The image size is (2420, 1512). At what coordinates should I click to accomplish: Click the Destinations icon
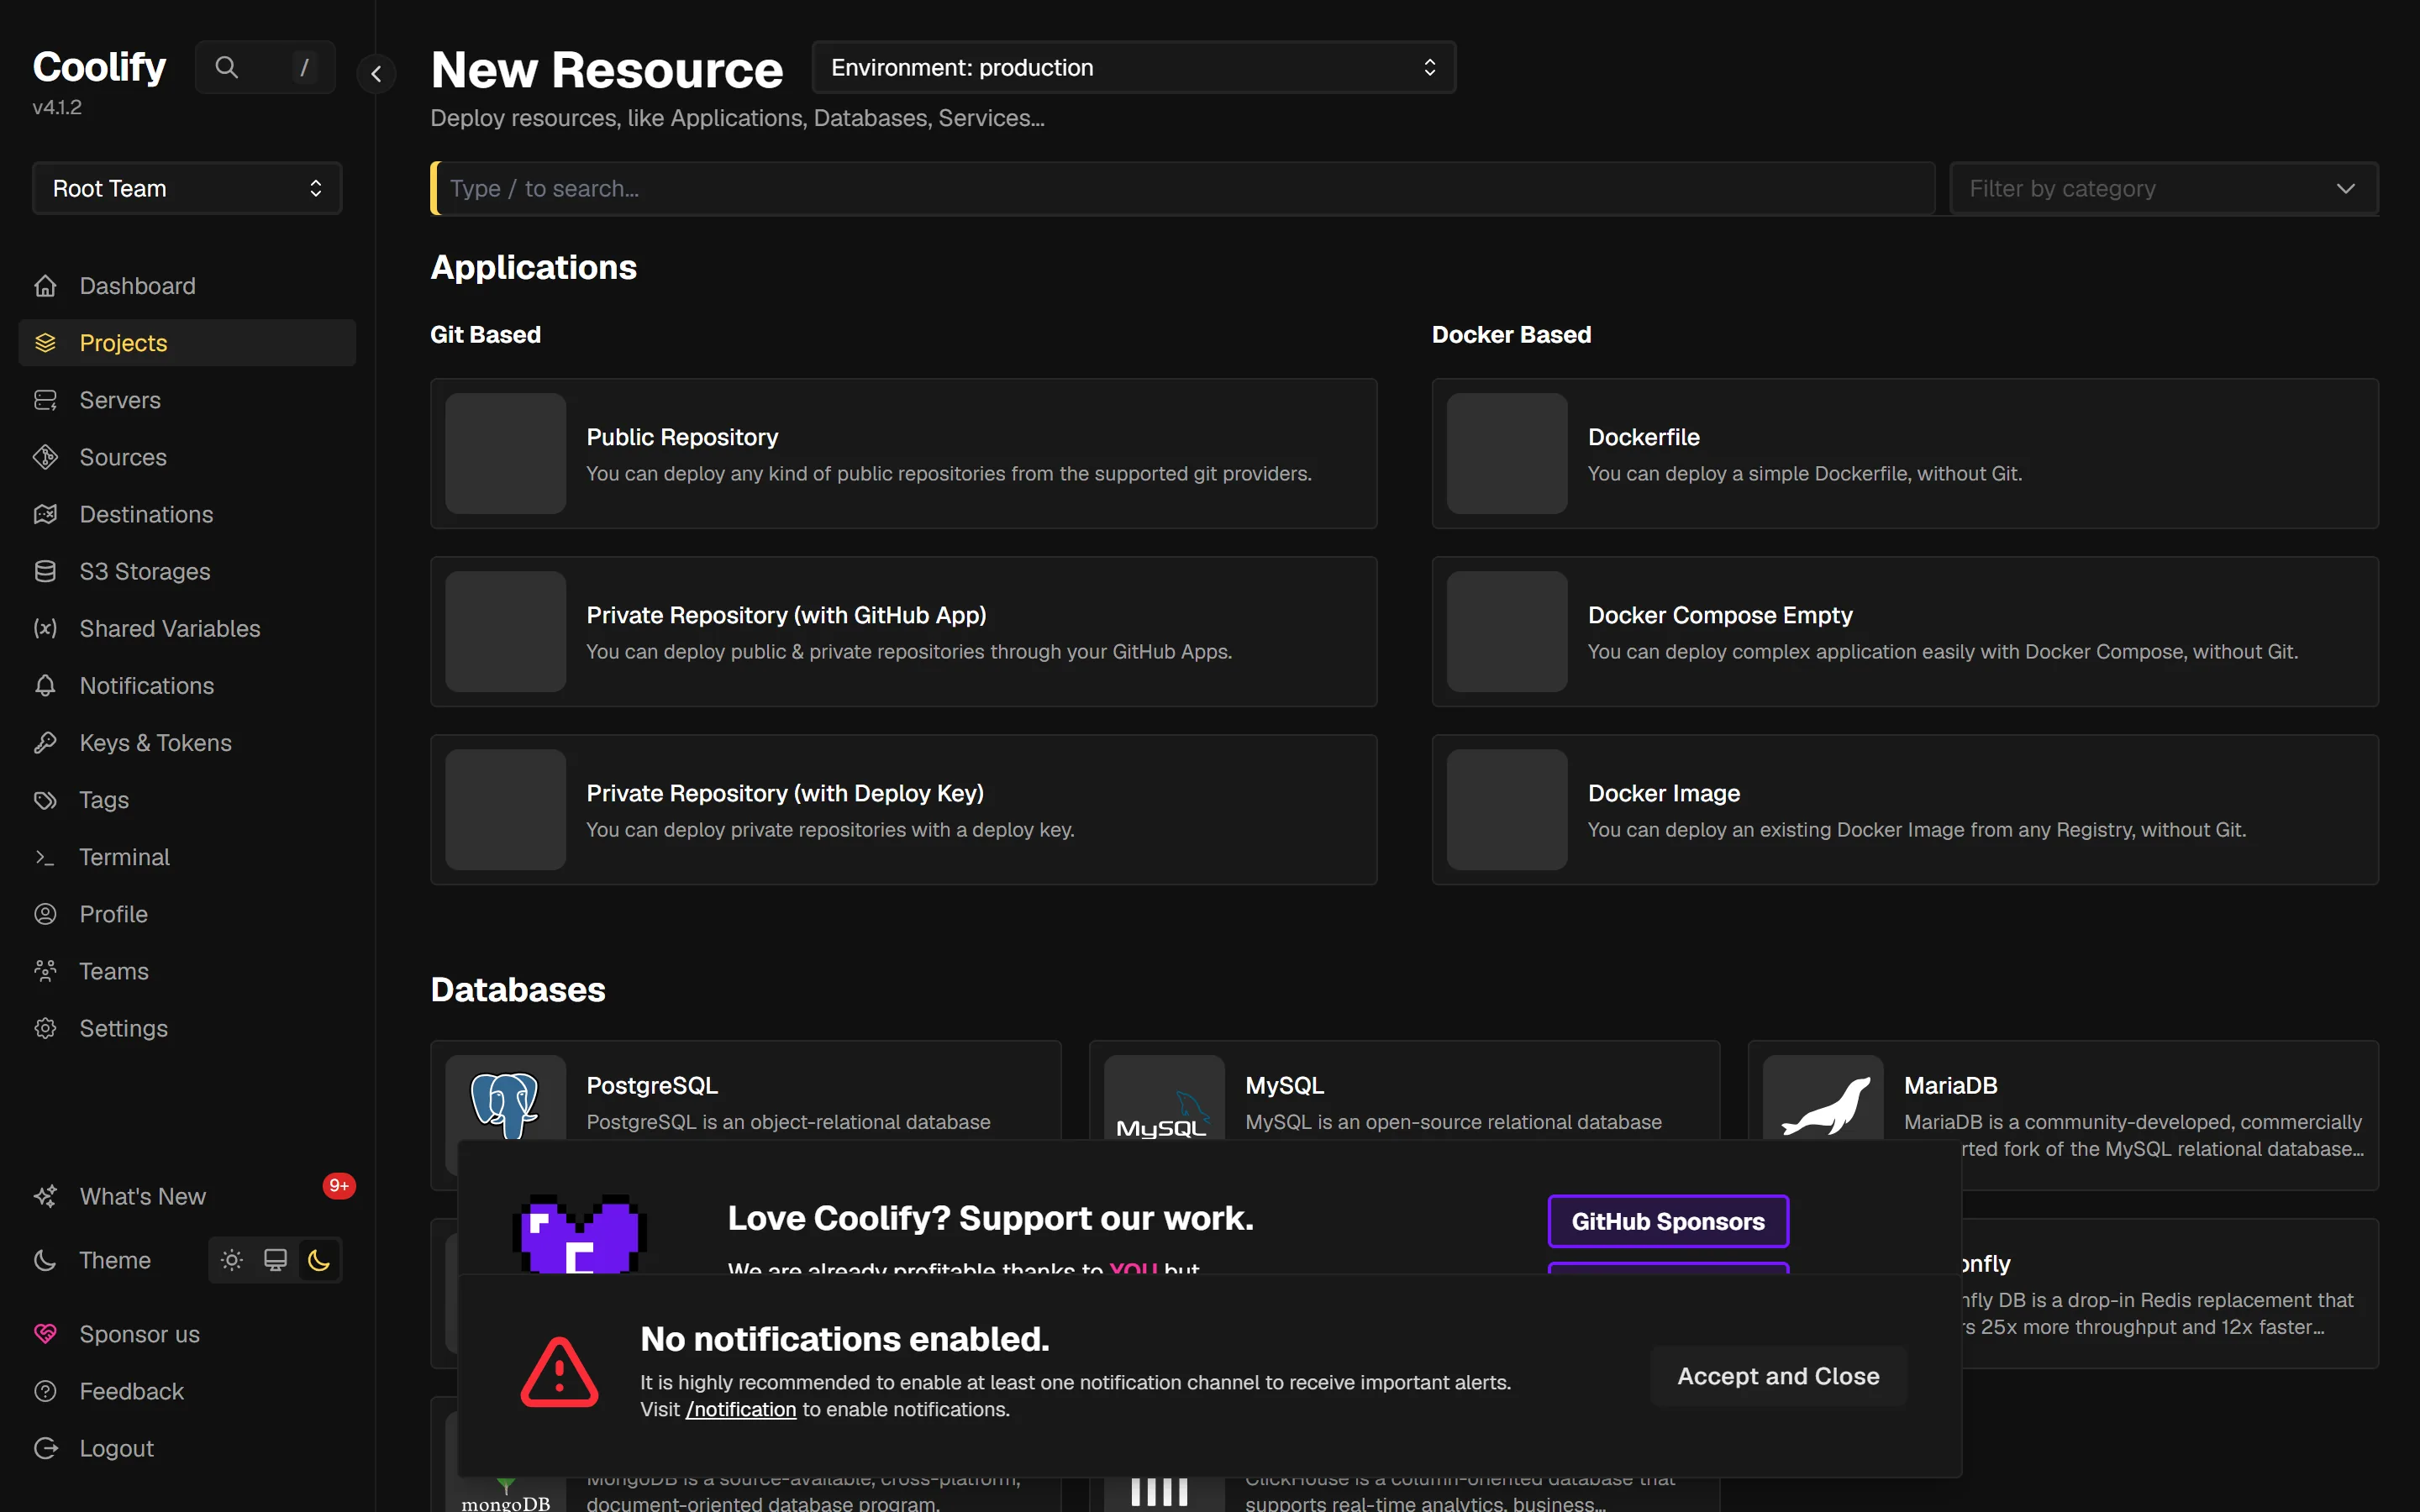[x=45, y=514]
